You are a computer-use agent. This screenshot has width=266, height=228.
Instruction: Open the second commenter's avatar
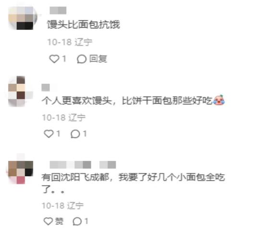[20, 91]
